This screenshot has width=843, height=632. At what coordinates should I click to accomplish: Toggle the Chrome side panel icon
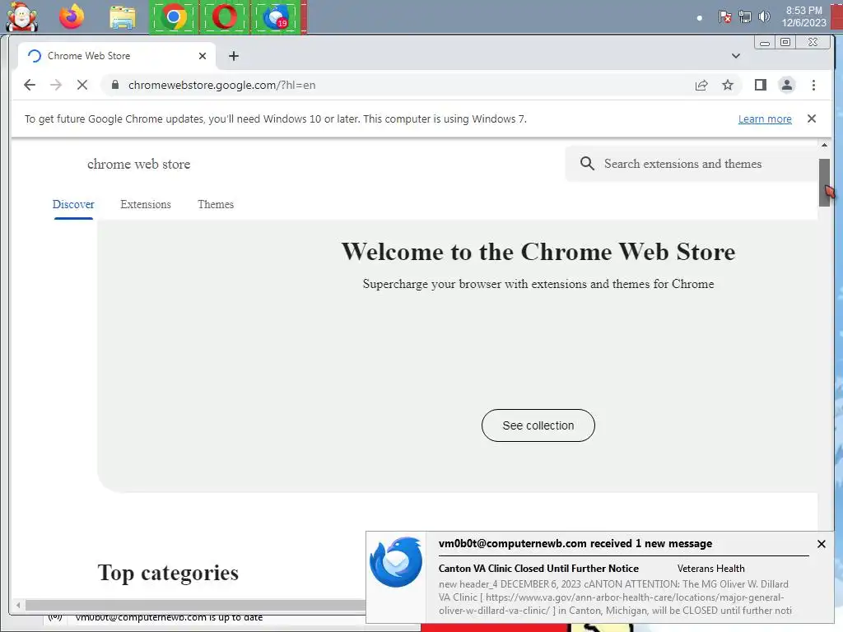760,85
